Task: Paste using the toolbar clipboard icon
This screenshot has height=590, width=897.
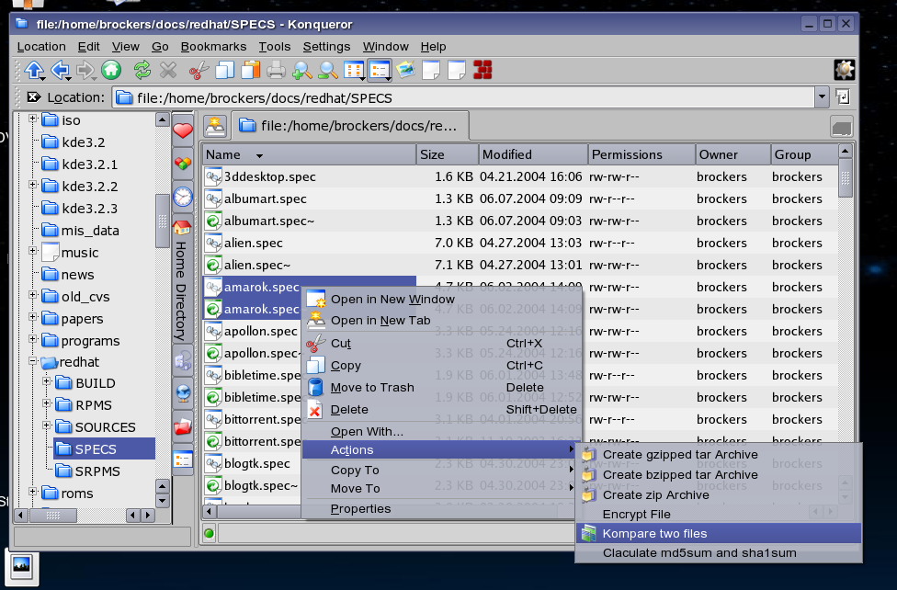Action: coord(251,71)
